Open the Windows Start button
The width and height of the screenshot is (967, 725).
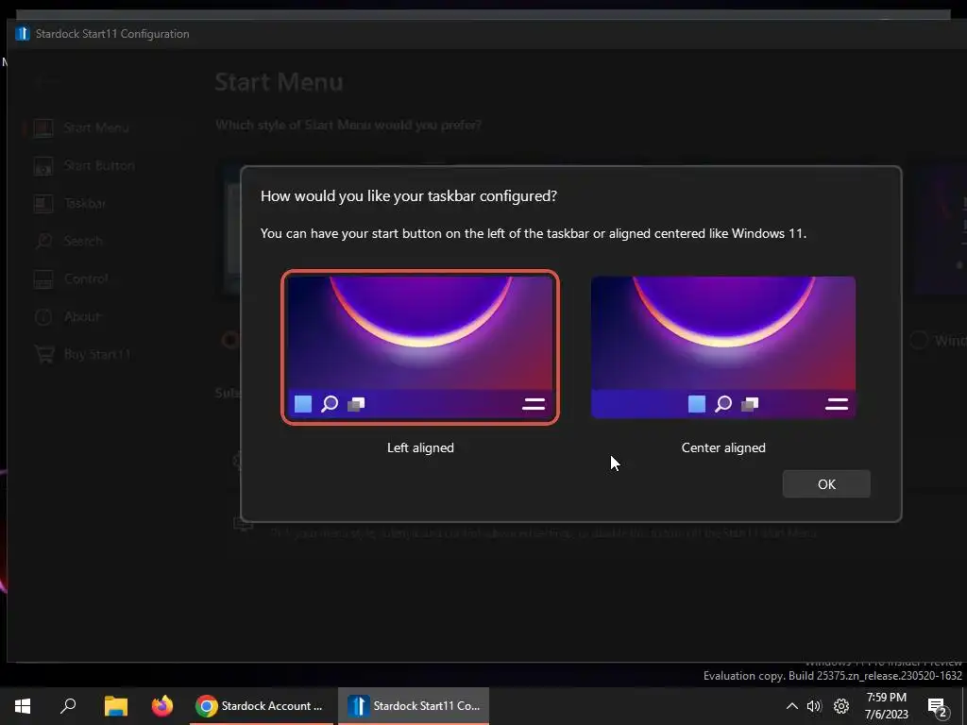tap(23, 705)
